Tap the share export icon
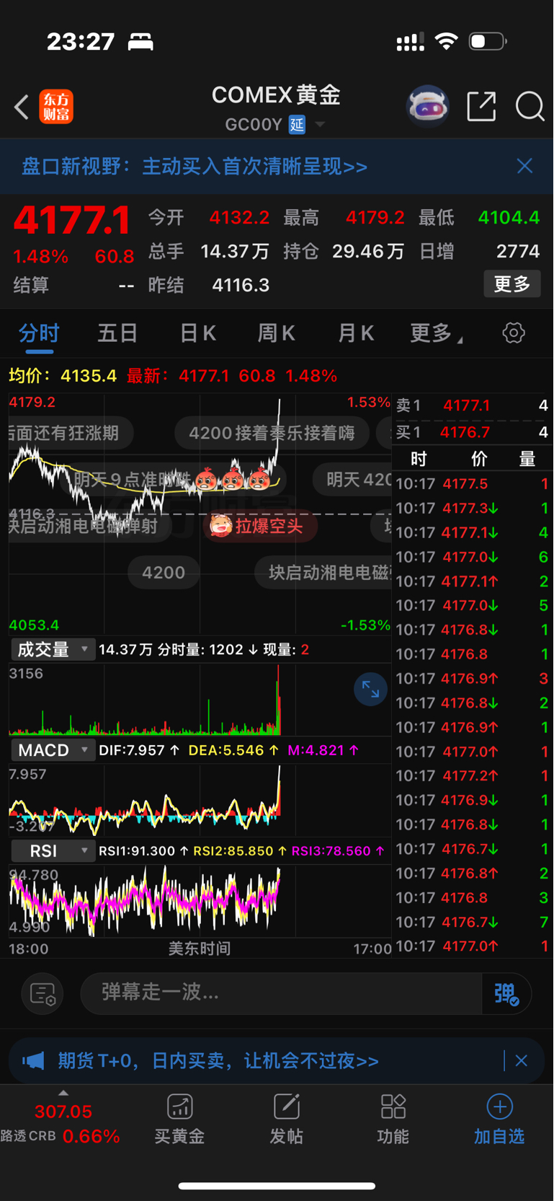The width and height of the screenshot is (554, 1201). (x=481, y=107)
